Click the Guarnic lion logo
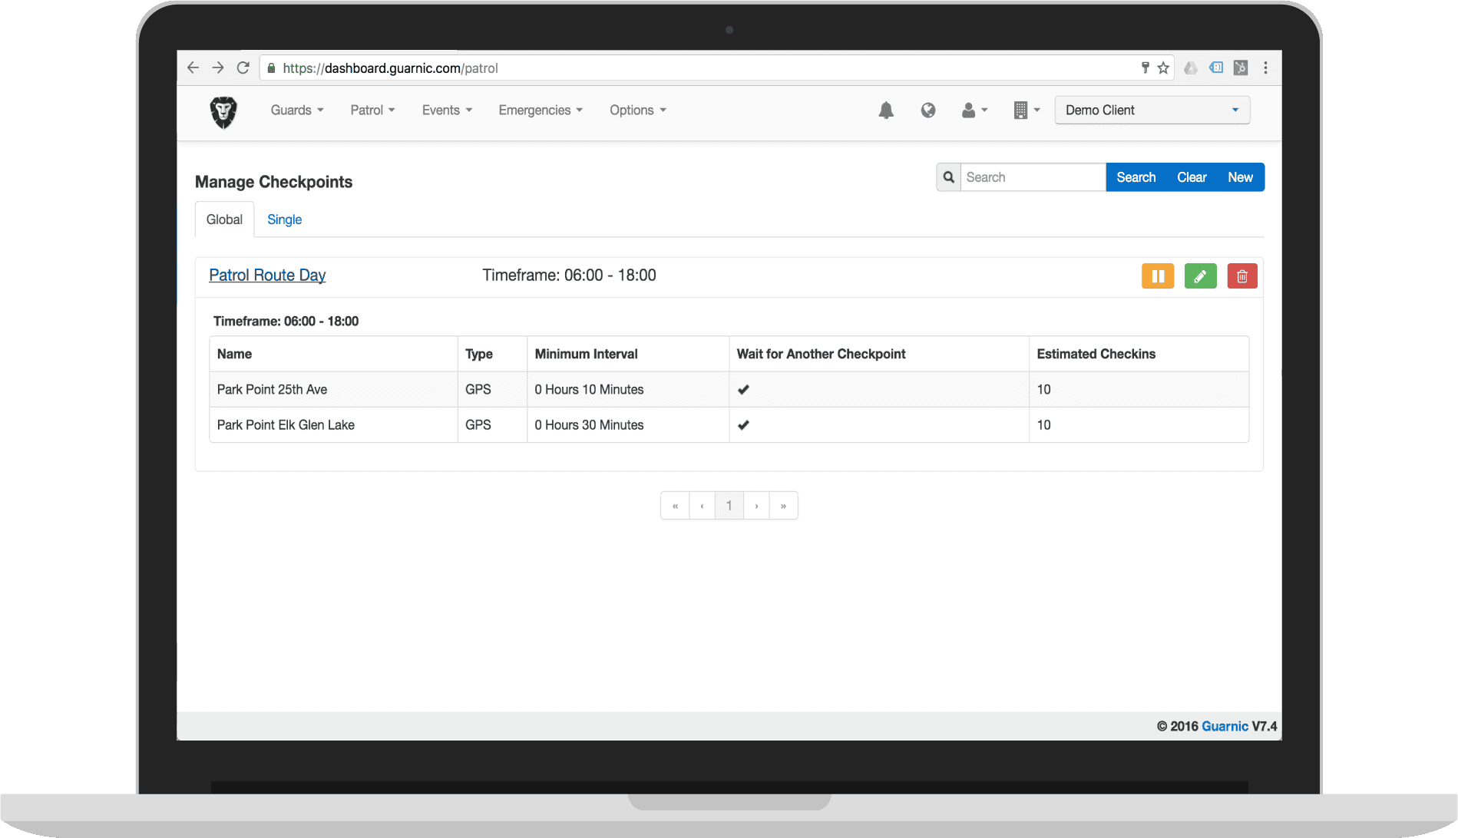Screen dimensions: 1458x838 223,112
